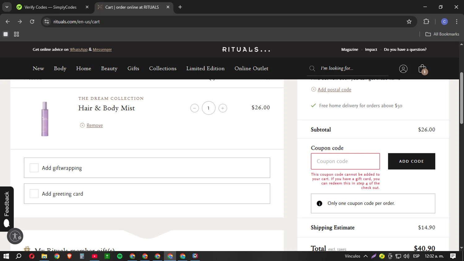Close the Rituals Cart tab
The height and width of the screenshot is (261, 464).
click(x=168, y=7)
